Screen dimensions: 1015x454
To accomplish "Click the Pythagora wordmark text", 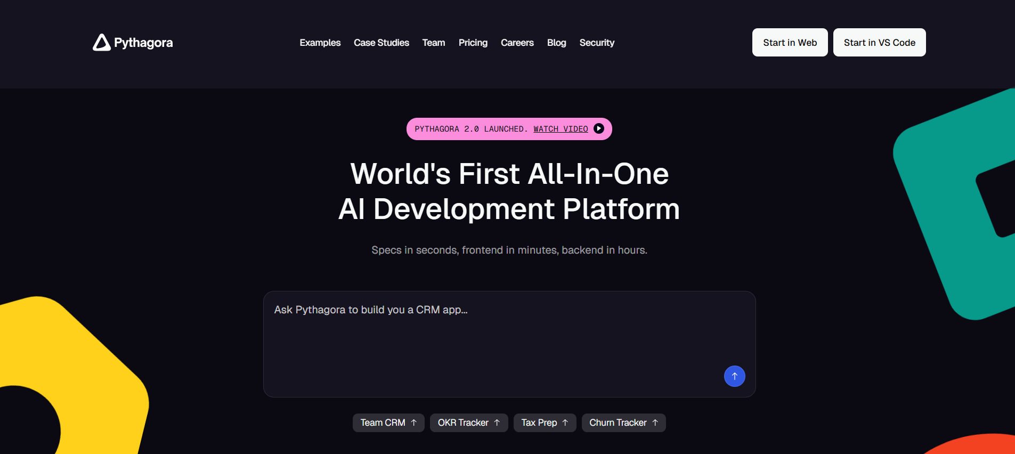I will click(x=143, y=43).
